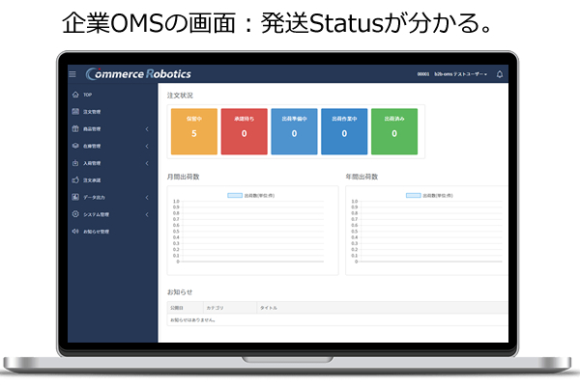Open the notification bell icon
Image resolution: width=580 pixels, height=386 pixels.
click(x=500, y=74)
